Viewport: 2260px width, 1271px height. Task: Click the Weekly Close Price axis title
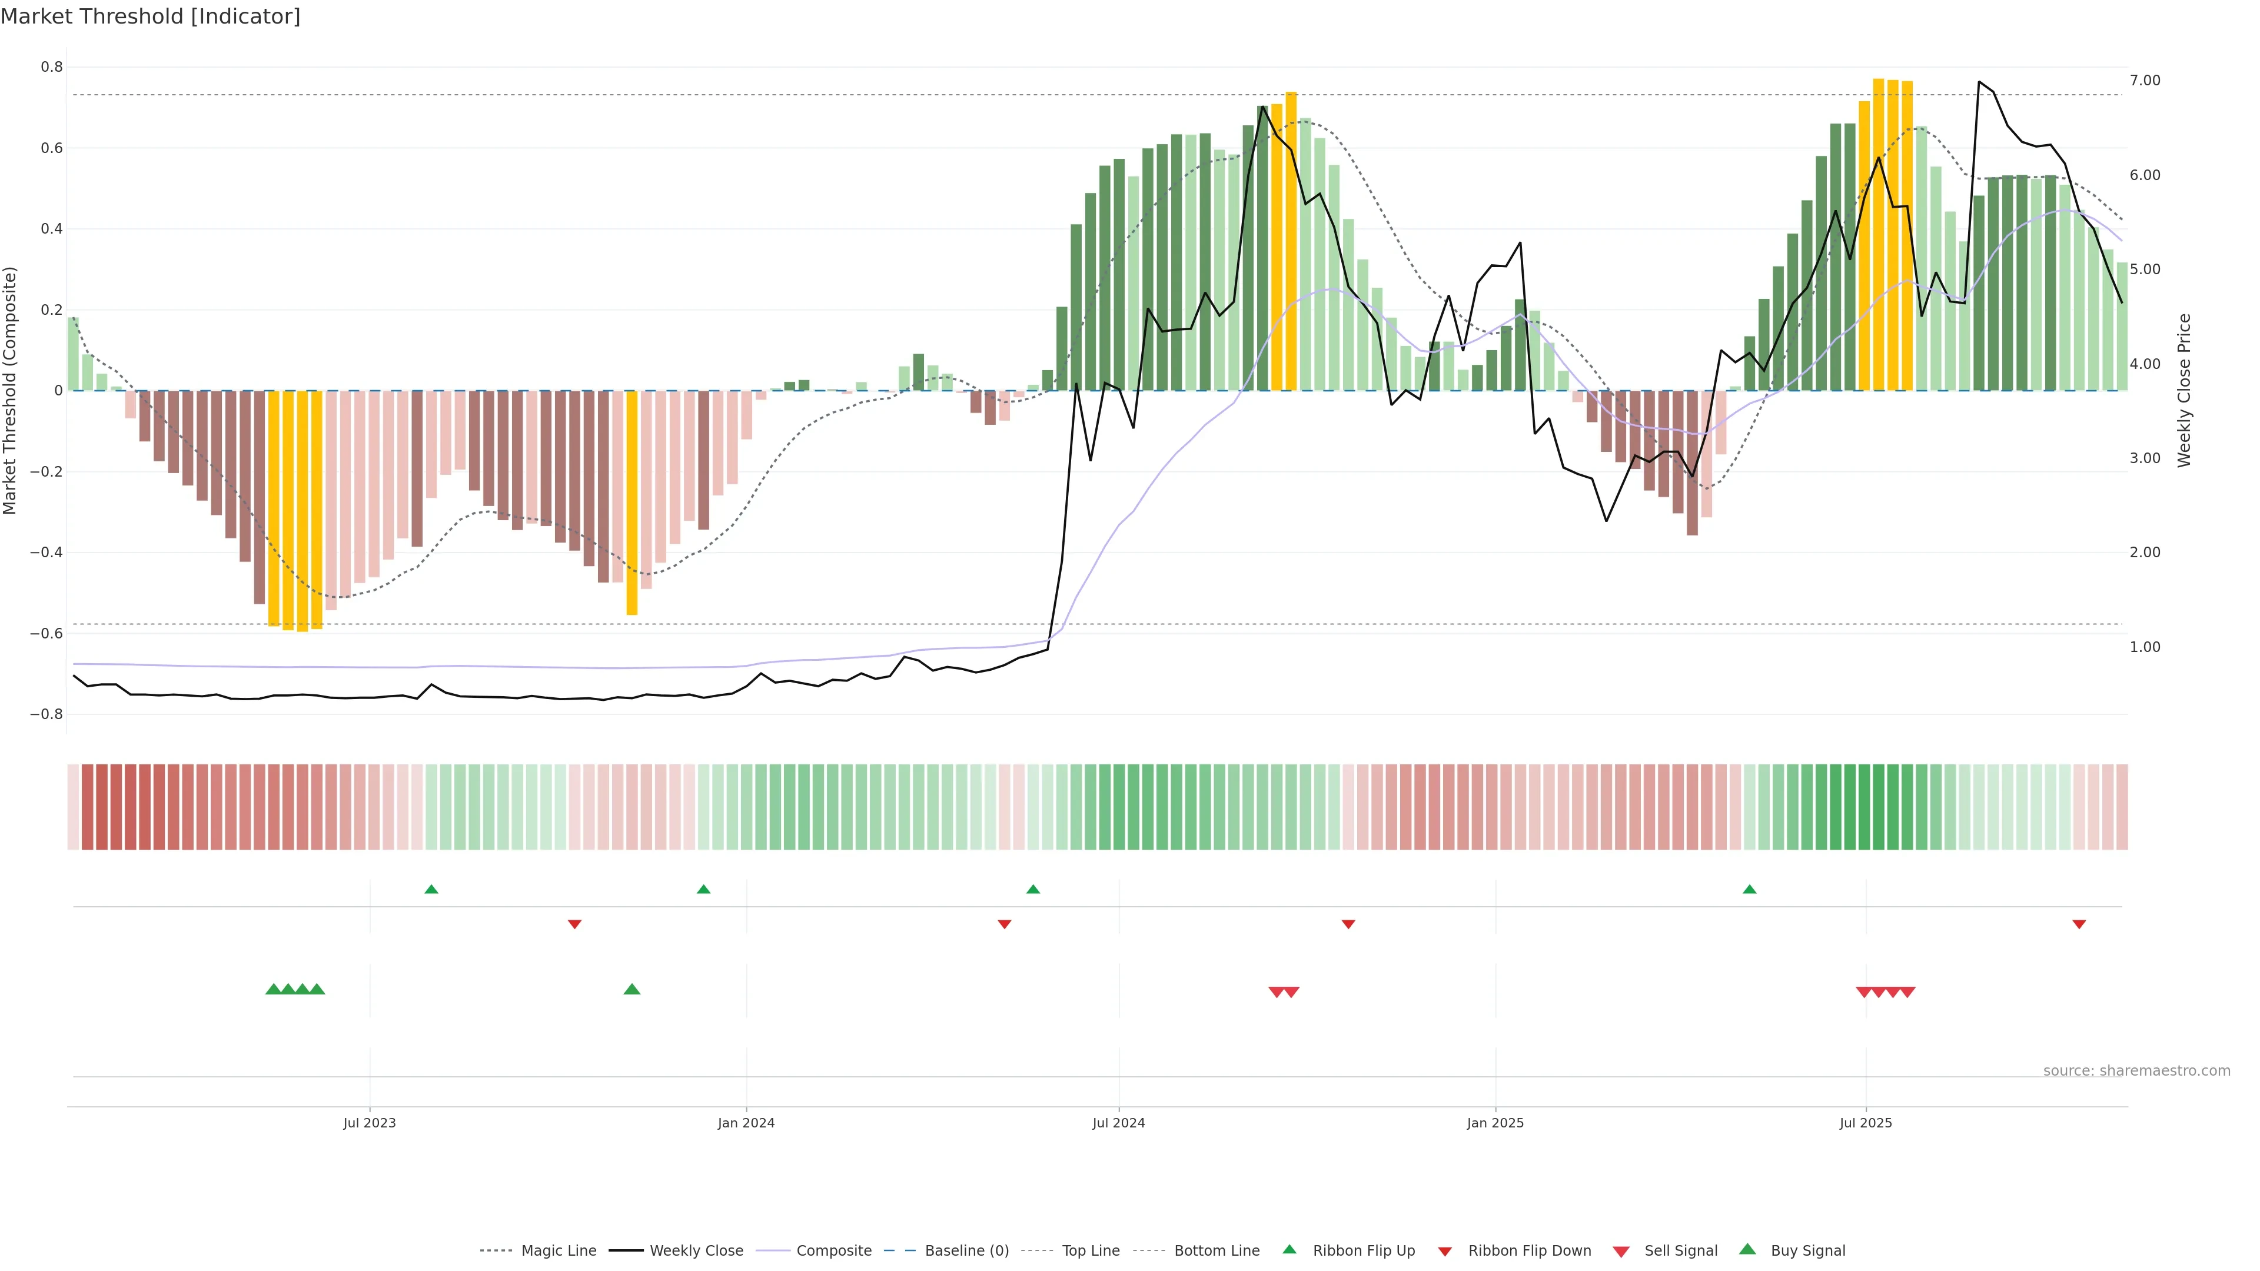tap(2183, 390)
